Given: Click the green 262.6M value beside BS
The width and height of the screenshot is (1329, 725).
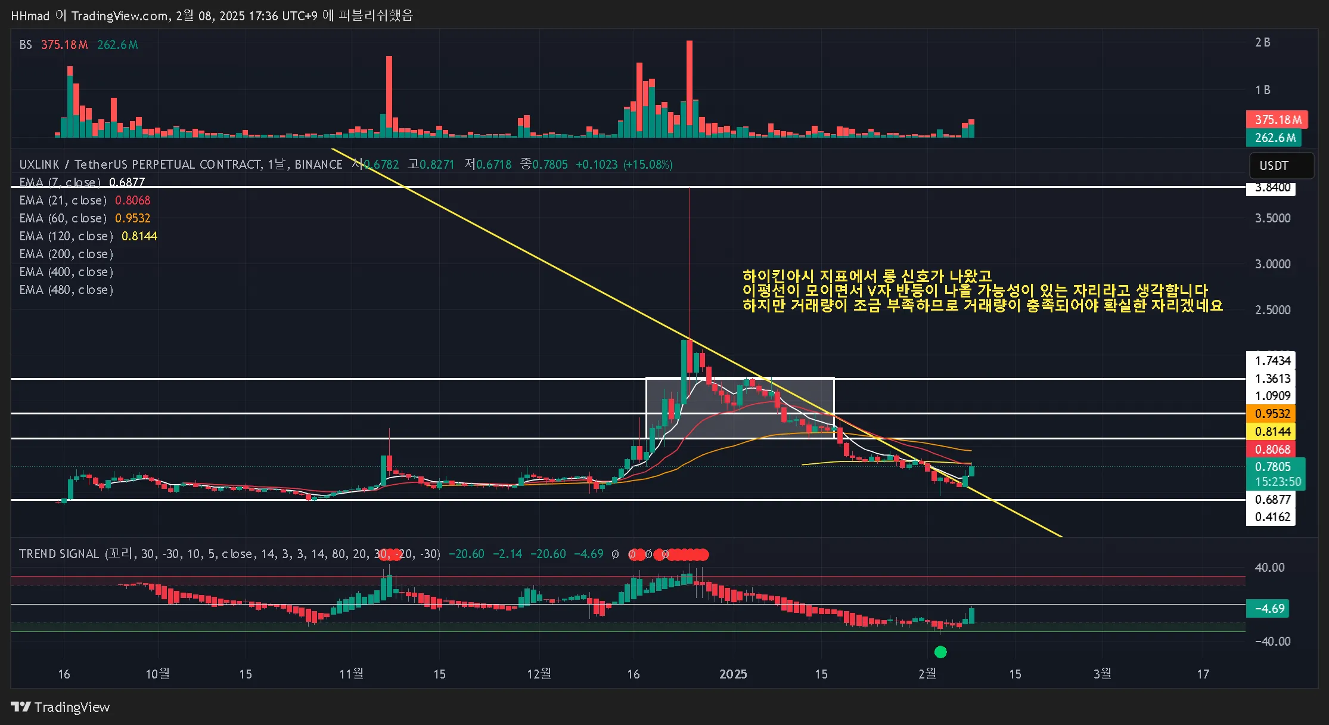Looking at the screenshot, I should tap(117, 45).
